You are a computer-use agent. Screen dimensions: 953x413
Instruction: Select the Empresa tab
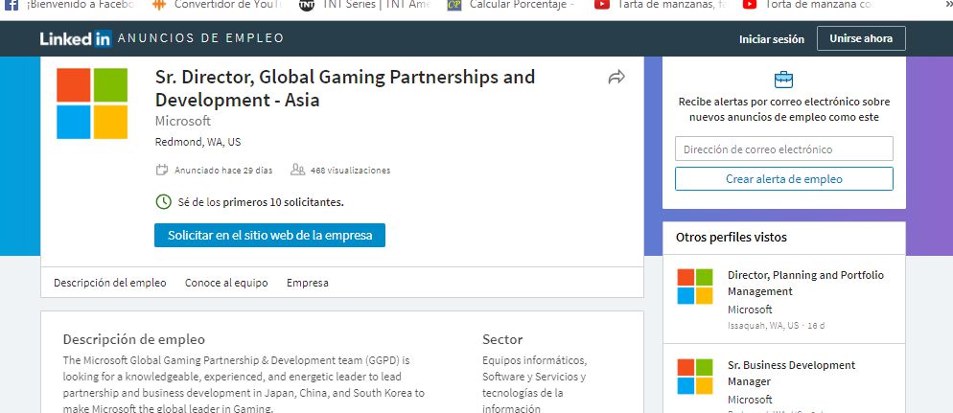[307, 283]
